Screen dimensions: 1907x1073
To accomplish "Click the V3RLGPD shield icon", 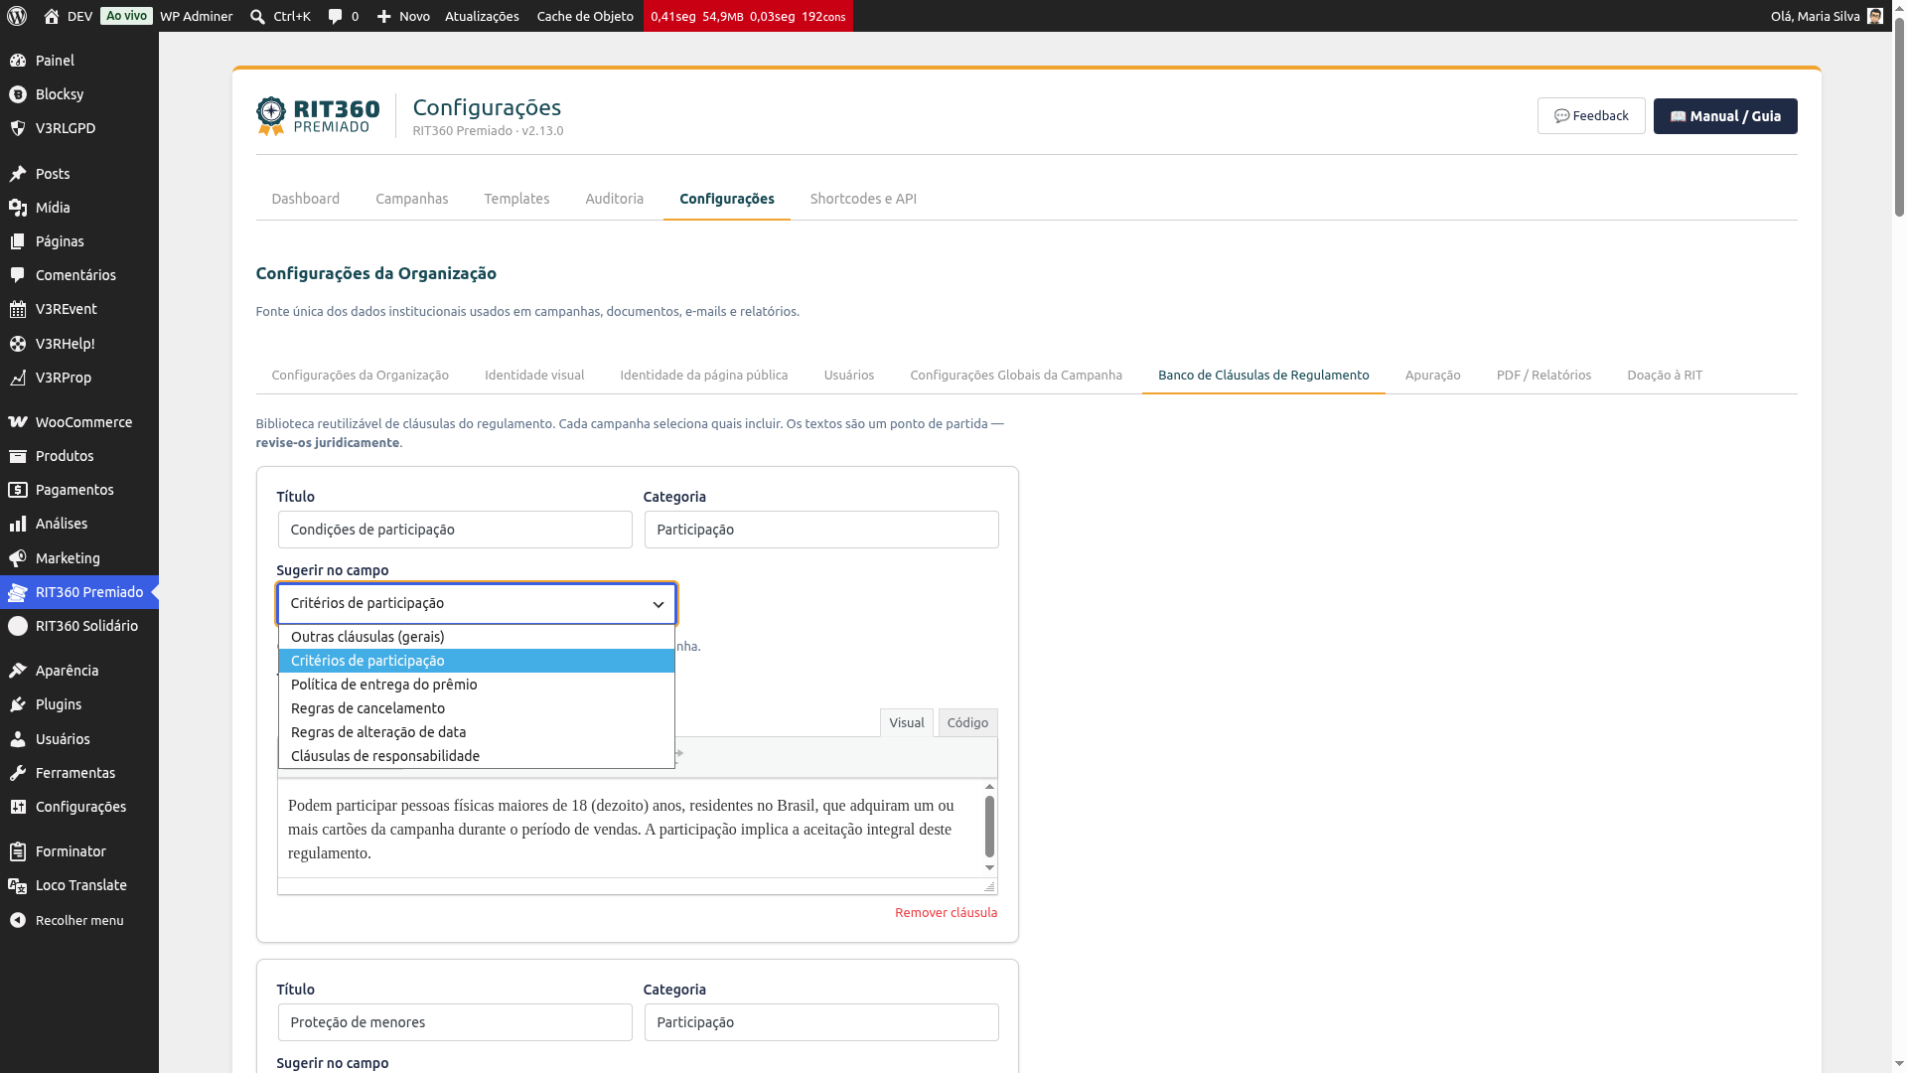I will click(x=18, y=128).
